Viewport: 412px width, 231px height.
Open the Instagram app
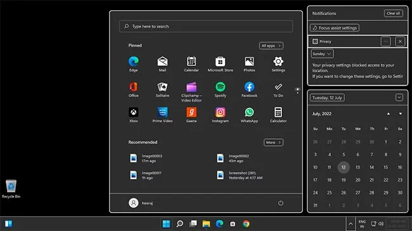220,115
